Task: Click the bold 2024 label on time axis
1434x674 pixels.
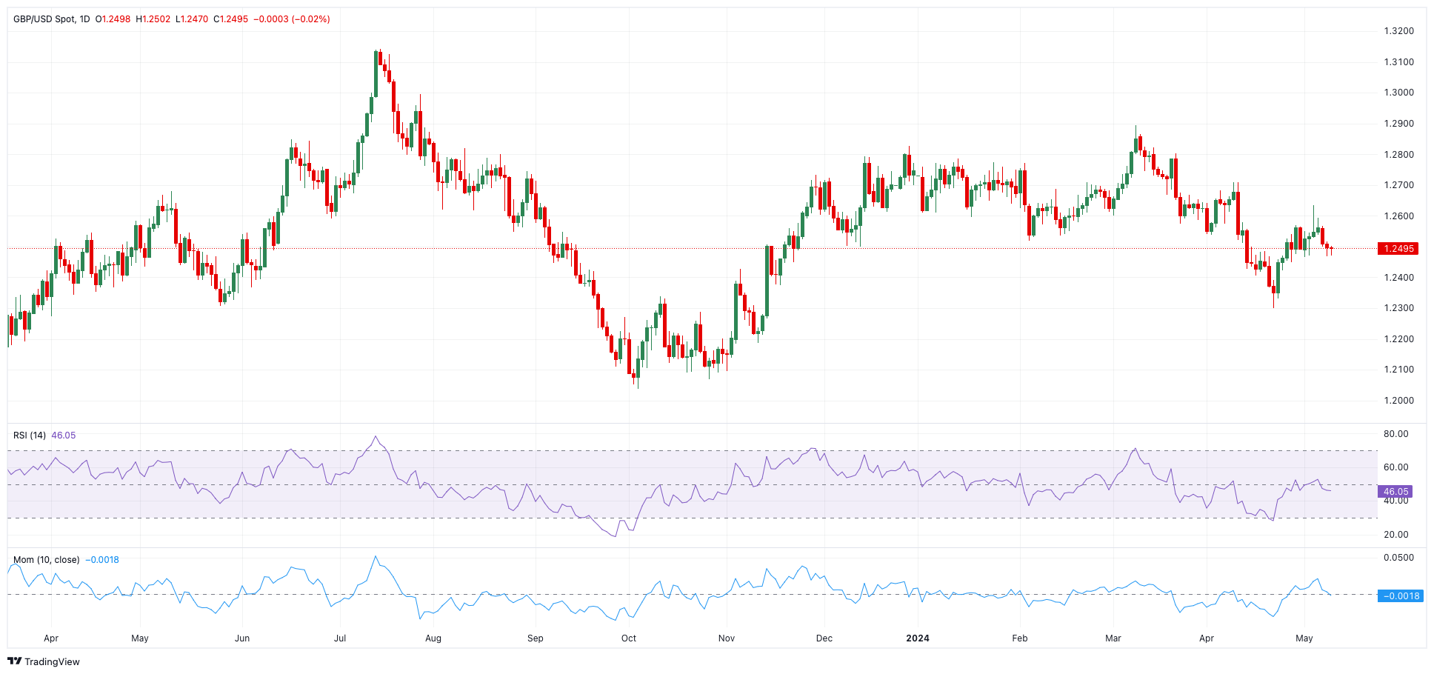Action: click(x=918, y=638)
